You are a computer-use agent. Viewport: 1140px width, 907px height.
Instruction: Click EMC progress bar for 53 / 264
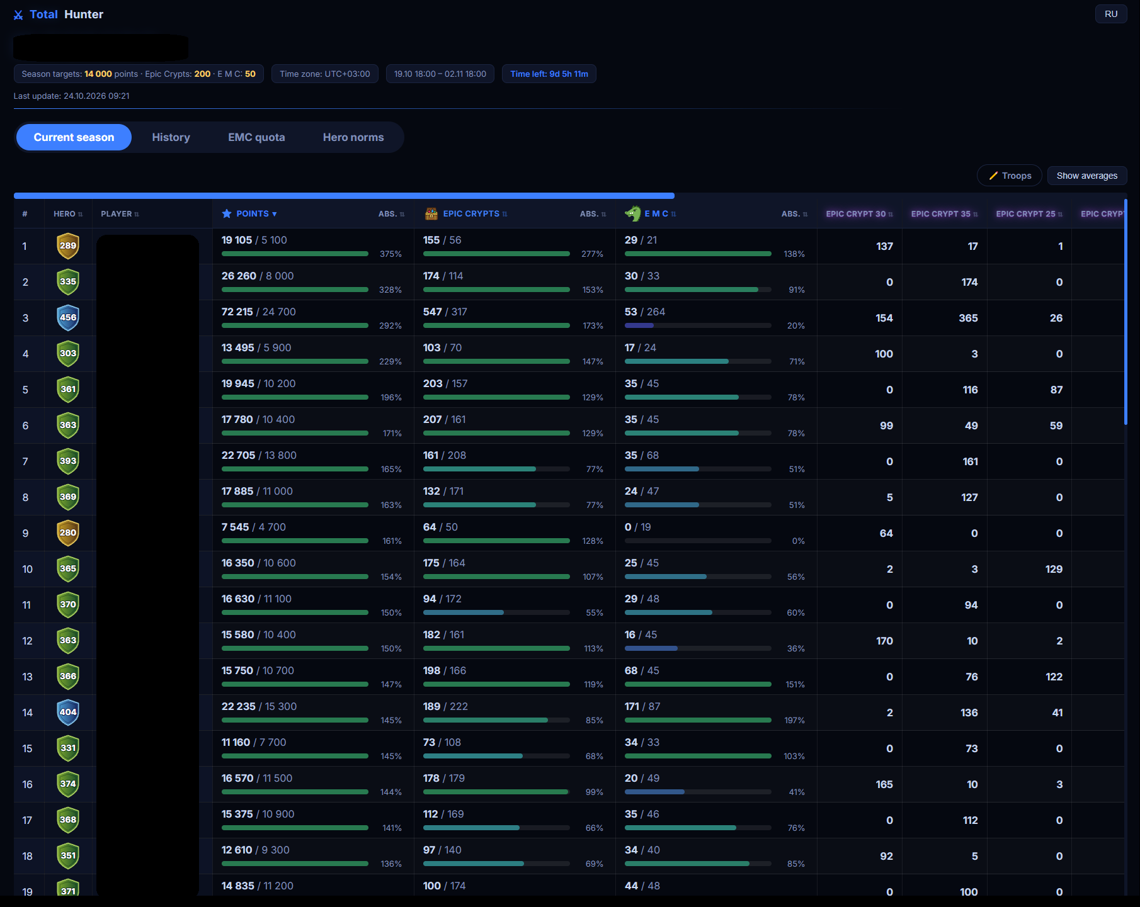tap(698, 325)
